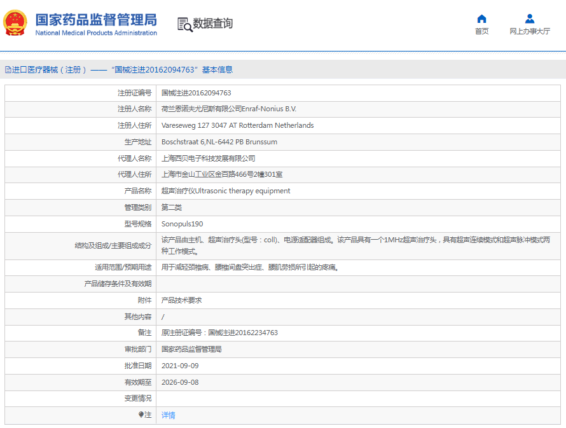Viewport: 566px width, 428px height.
Task: Click the 首页 text label
Action: 481,31
